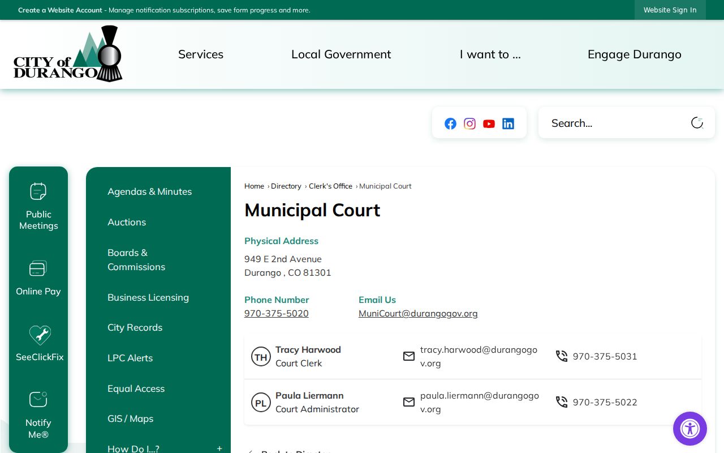
Task: Open City Records sidebar link
Action: coord(135,327)
